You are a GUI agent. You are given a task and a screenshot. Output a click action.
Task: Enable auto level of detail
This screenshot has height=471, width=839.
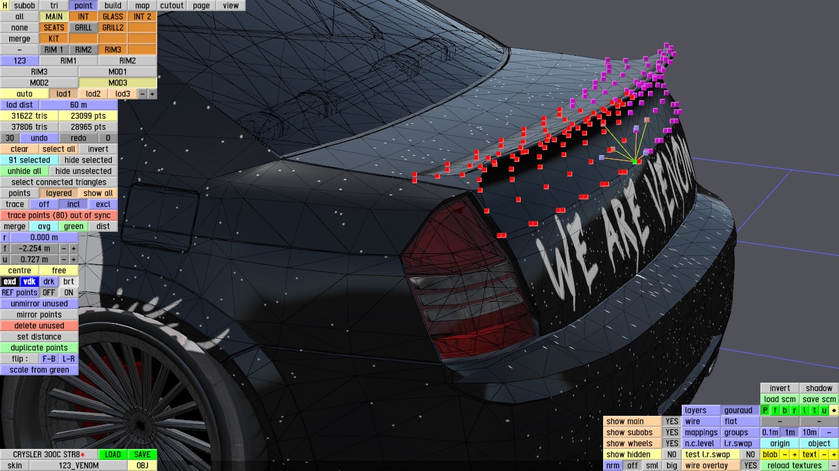click(x=25, y=94)
